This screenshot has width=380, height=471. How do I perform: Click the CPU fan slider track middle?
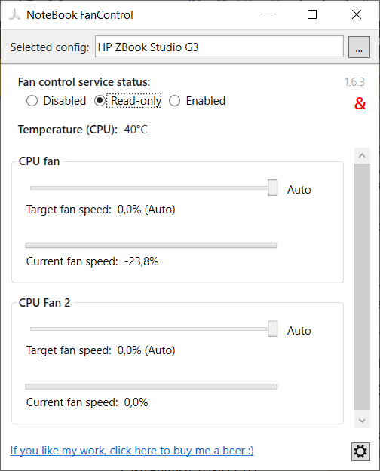pyautogui.click(x=149, y=188)
